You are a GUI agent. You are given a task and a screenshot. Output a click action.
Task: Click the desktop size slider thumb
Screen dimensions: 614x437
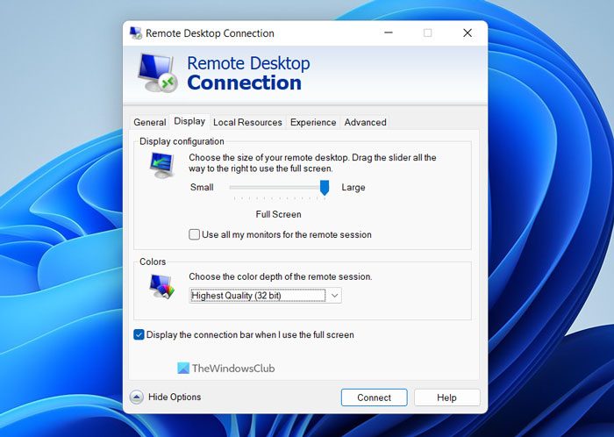[325, 188]
